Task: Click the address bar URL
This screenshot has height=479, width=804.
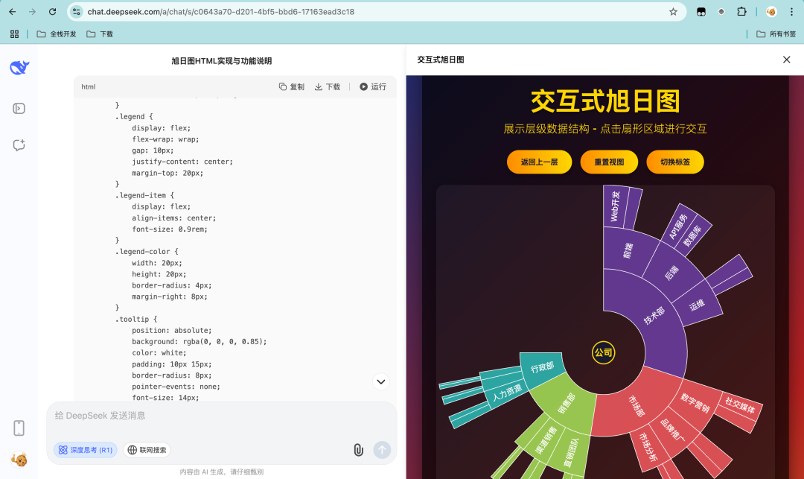Action: click(x=220, y=11)
